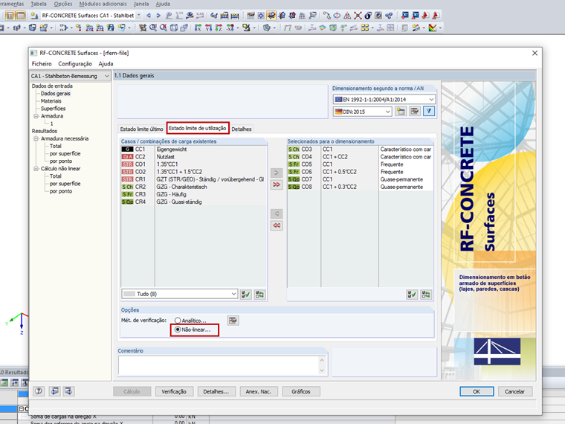Click Detalhes... button at bottom
This screenshot has width=565, height=424.
(x=216, y=391)
